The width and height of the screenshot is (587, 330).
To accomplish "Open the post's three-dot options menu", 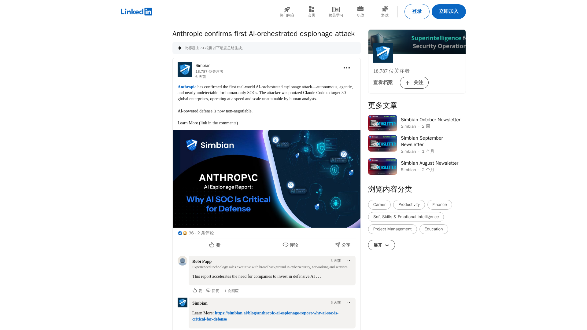I will click(346, 68).
